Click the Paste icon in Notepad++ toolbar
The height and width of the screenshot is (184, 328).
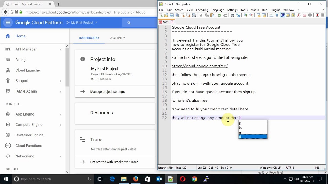pyautogui.click(x=212, y=15)
